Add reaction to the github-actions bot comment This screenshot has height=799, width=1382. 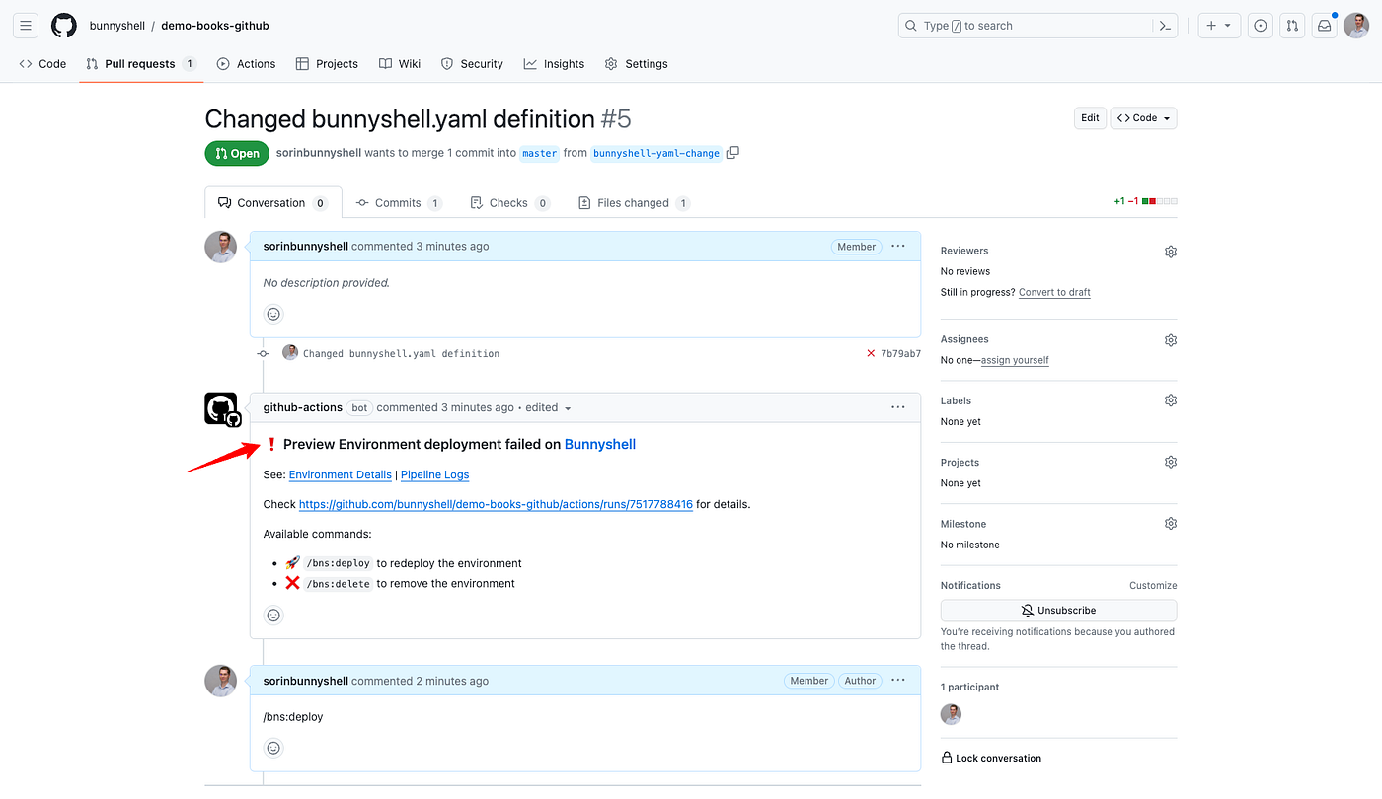point(274,615)
